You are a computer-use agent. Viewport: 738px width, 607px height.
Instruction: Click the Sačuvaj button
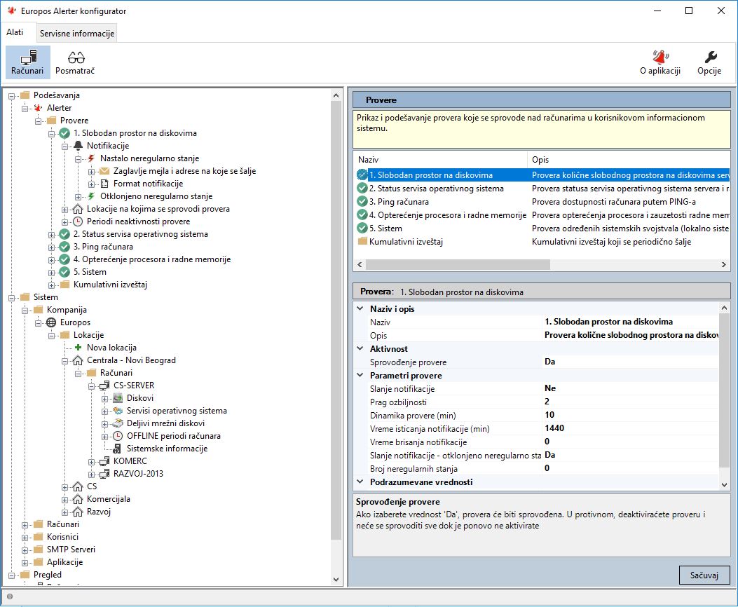point(704,575)
